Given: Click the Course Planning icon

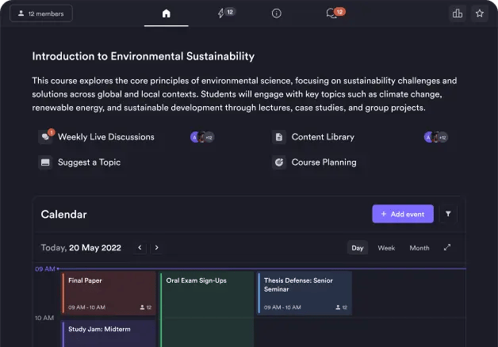Looking at the screenshot, I should [x=279, y=162].
